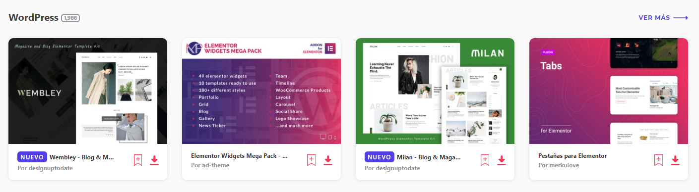This screenshot has height=192, width=699.
Task: Click the Elementor logo on the Mega Pack thumbnail
Action: click(330, 48)
